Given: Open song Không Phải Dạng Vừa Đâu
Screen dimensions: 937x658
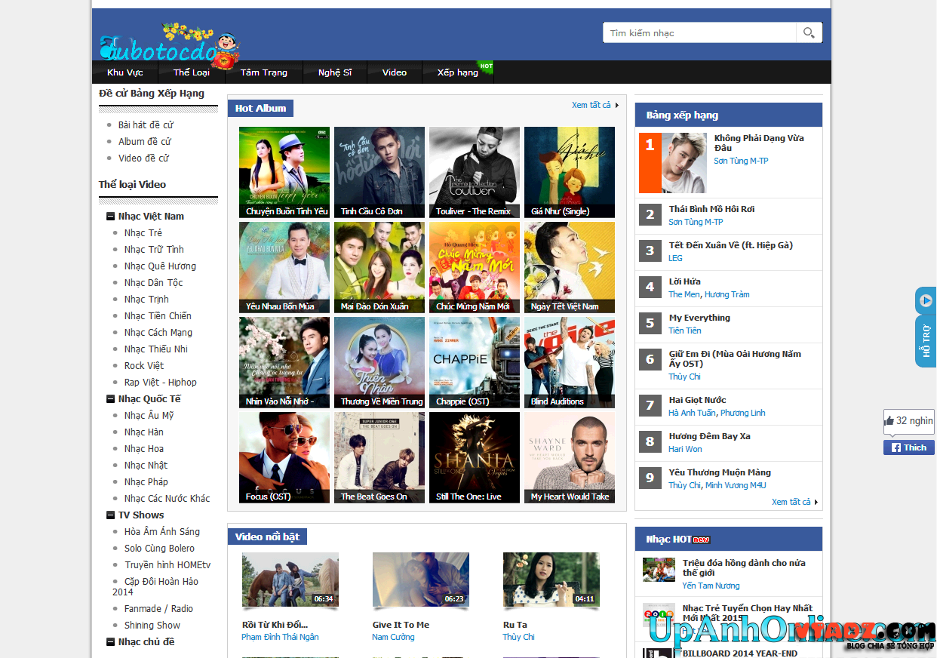Looking at the screenshot, I should [759, 143].
